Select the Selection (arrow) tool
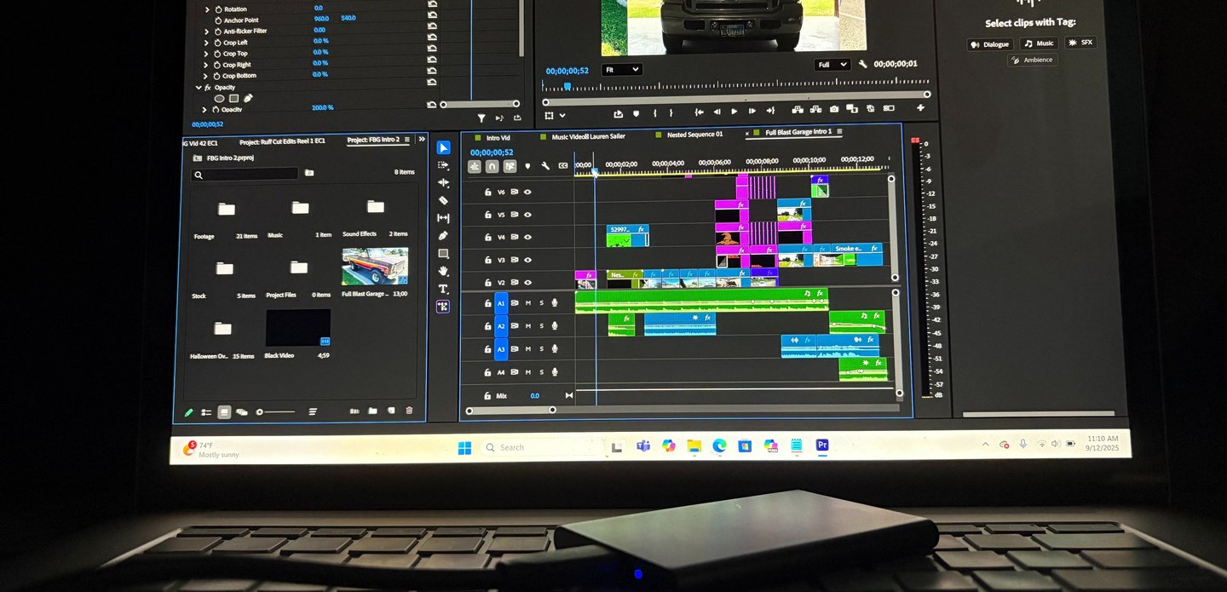The image size is (1227, 592). [x=443, y=147]
